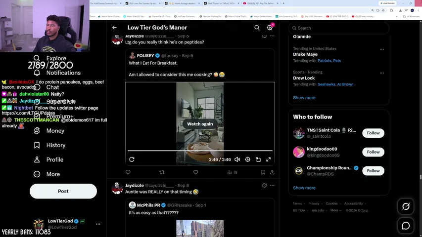This screenshot has height=237, width=422.
Task: Open messages floating chat button
Action: pos(406,226)
